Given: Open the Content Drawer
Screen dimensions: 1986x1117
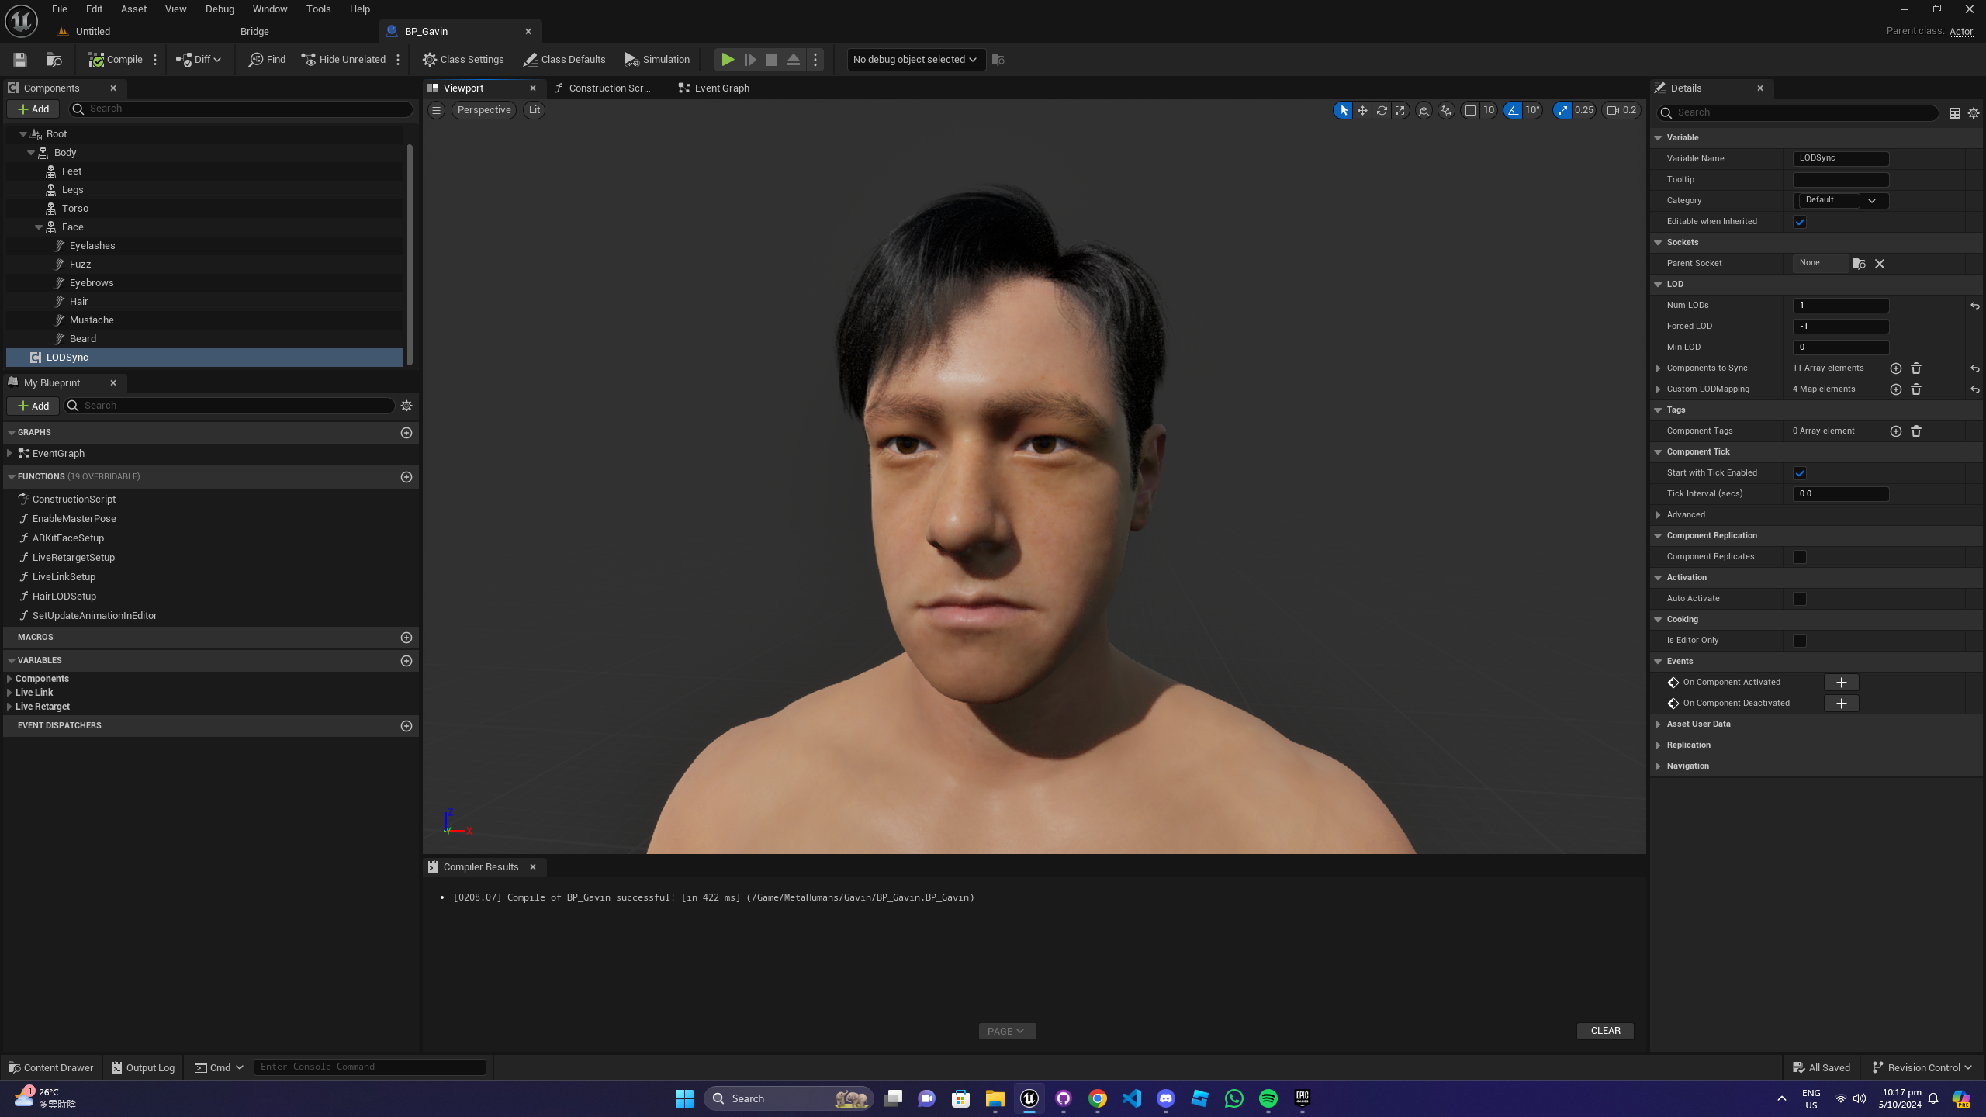Looking at the screenshot, I should click(50, 1067).
